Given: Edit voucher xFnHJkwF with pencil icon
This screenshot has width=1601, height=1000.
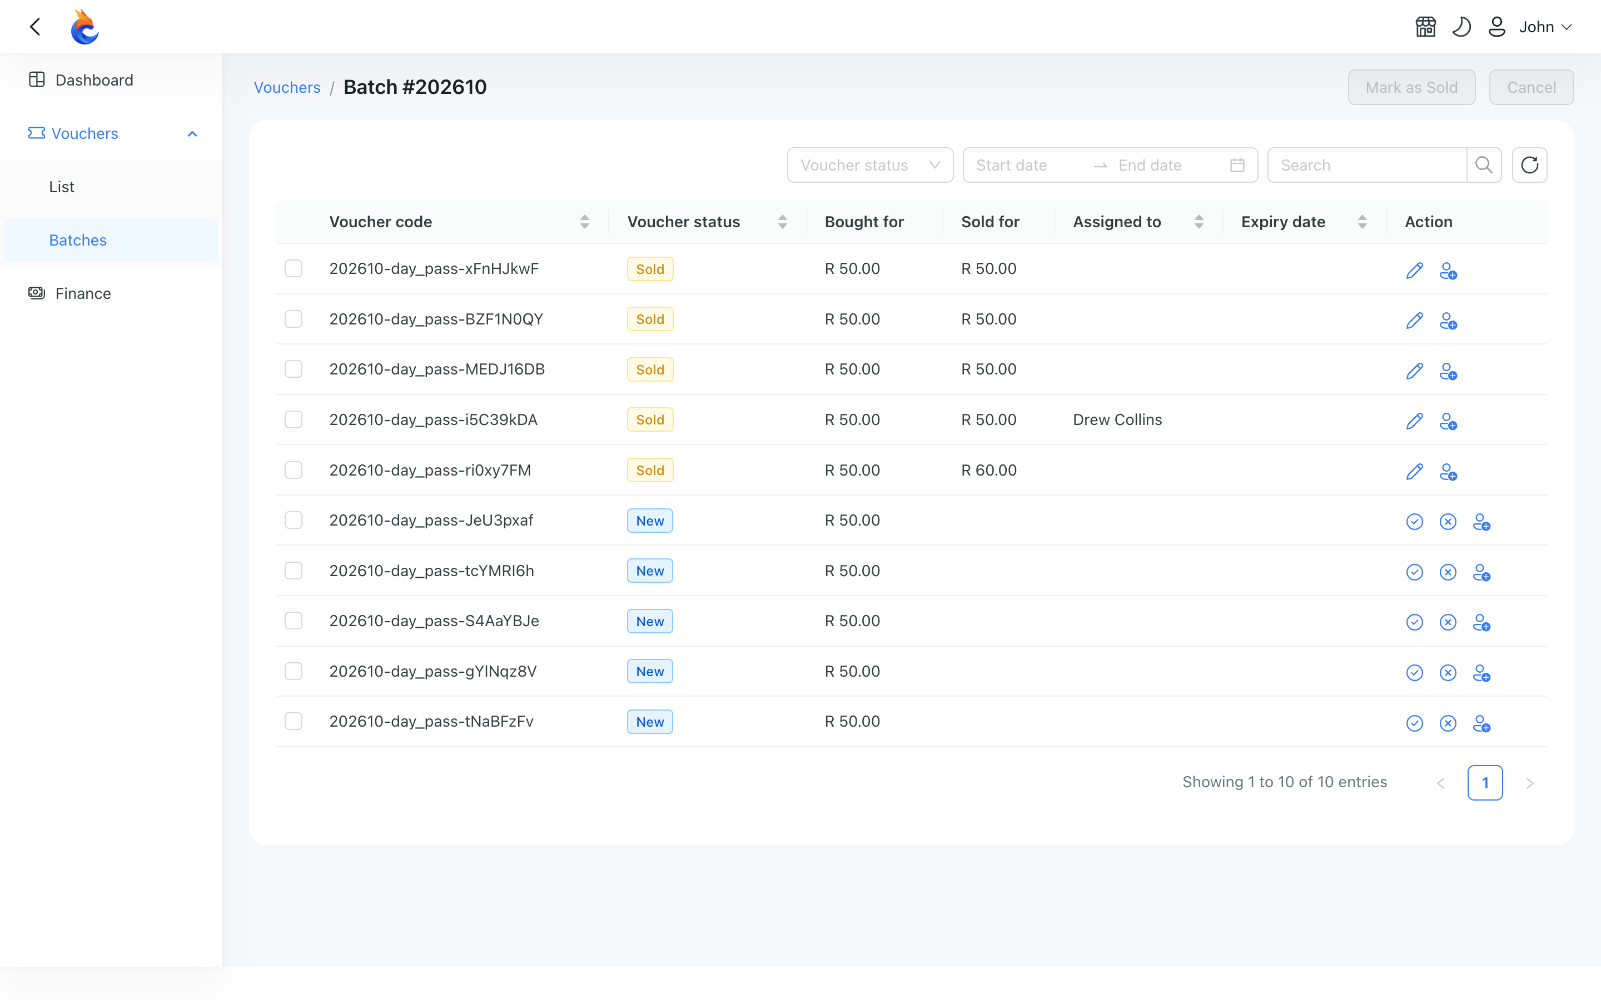Looking at the screenshot, I should 1414,271.
